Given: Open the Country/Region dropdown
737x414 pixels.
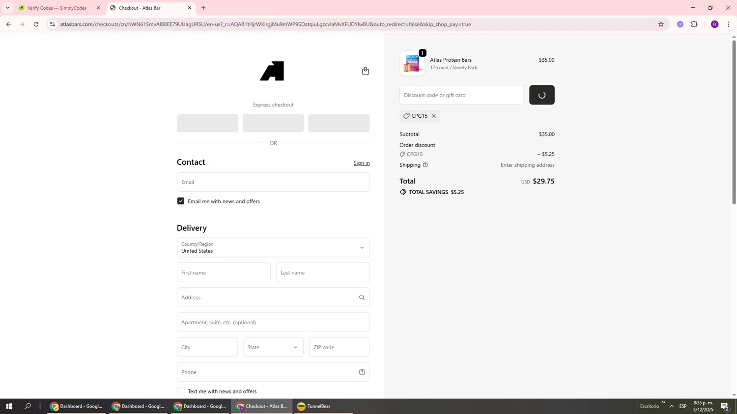Looking at the screenshot, I should 273,248.
